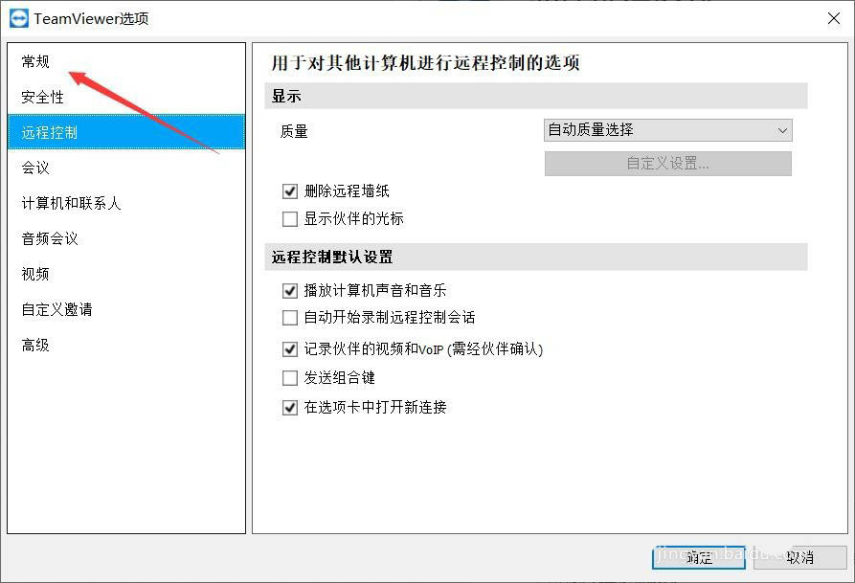The image size is (855, 583).
Task: Click the quality dropdown chevron arrow
Action: click(782, 131)
